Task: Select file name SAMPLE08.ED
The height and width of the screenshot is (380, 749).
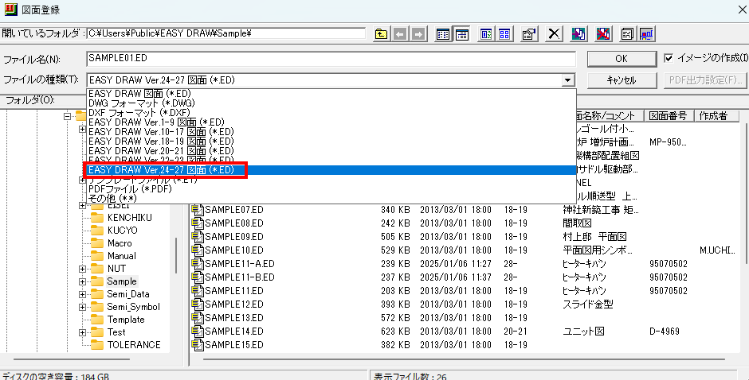Action: [234, 223]
